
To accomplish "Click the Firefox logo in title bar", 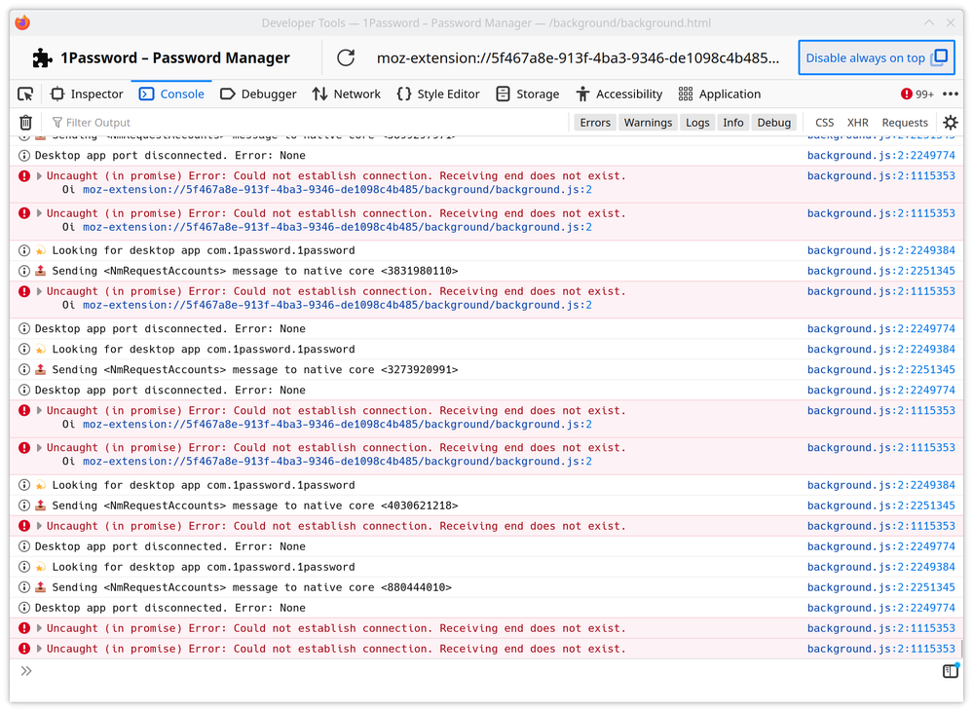I will point(22,22).
